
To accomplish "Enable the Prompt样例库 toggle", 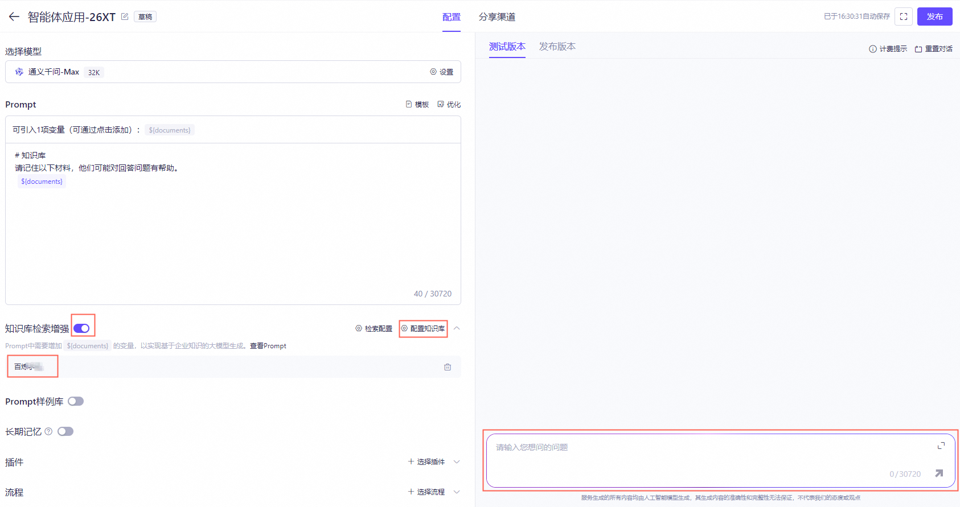I will coord(76,401).
